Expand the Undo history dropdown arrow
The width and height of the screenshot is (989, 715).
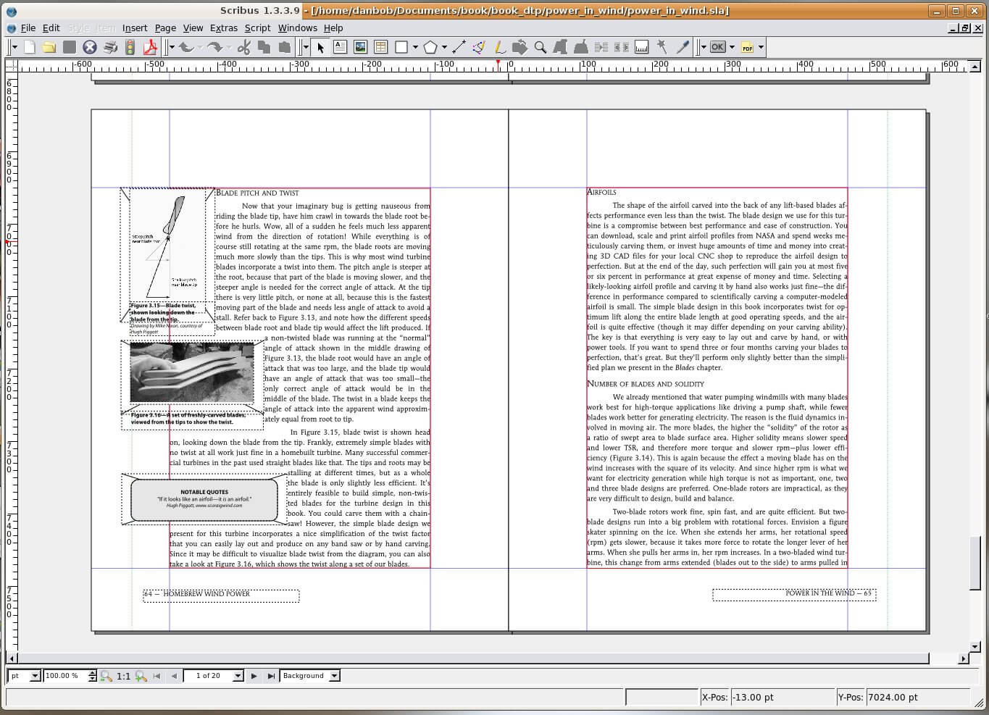click(x=200, y=48)
